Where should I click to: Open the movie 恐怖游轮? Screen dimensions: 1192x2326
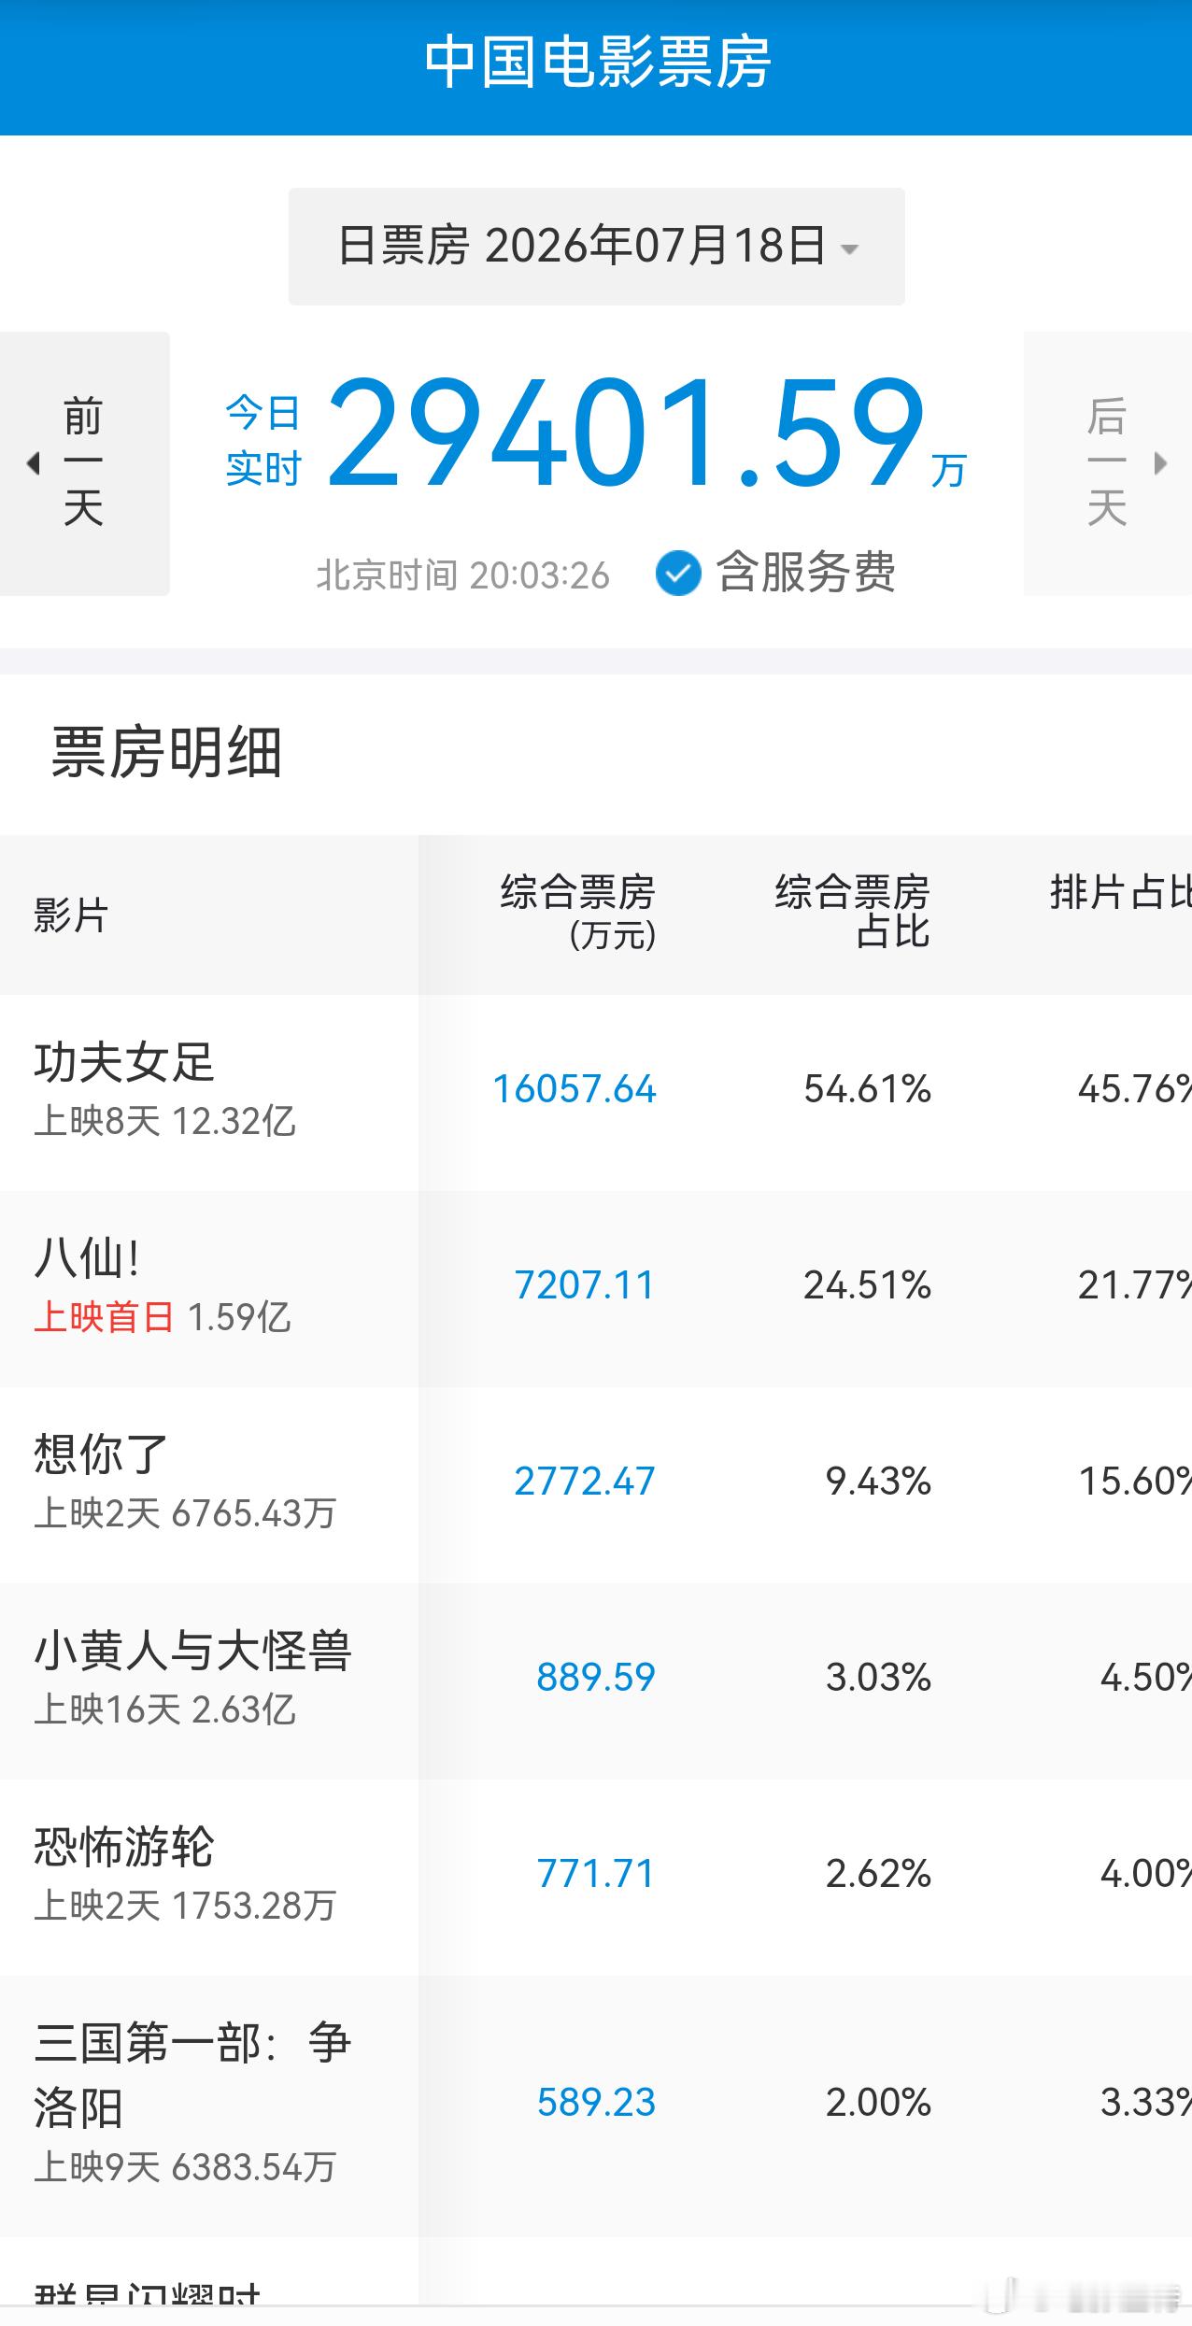pyautogui.click(x=124, y=1848)
